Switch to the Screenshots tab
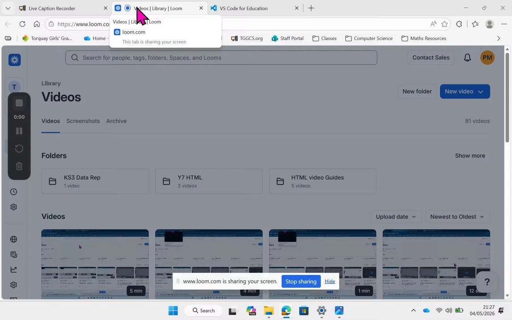512x320 pixels. click(x=83, y=121)
